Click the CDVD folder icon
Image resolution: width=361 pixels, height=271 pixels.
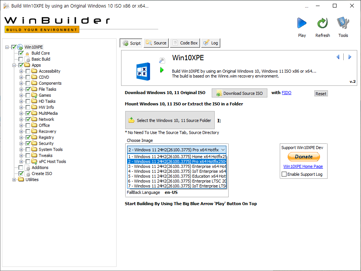click(x=34, y=77)
